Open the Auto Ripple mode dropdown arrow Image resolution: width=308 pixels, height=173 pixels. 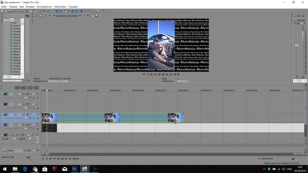click(68, 11)
